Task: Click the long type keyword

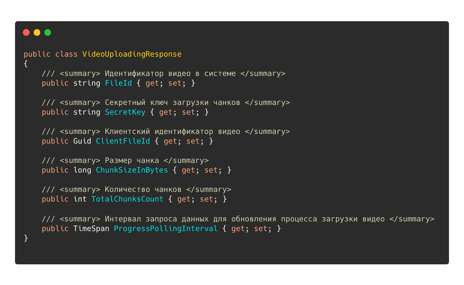Action: click(82, 170)
